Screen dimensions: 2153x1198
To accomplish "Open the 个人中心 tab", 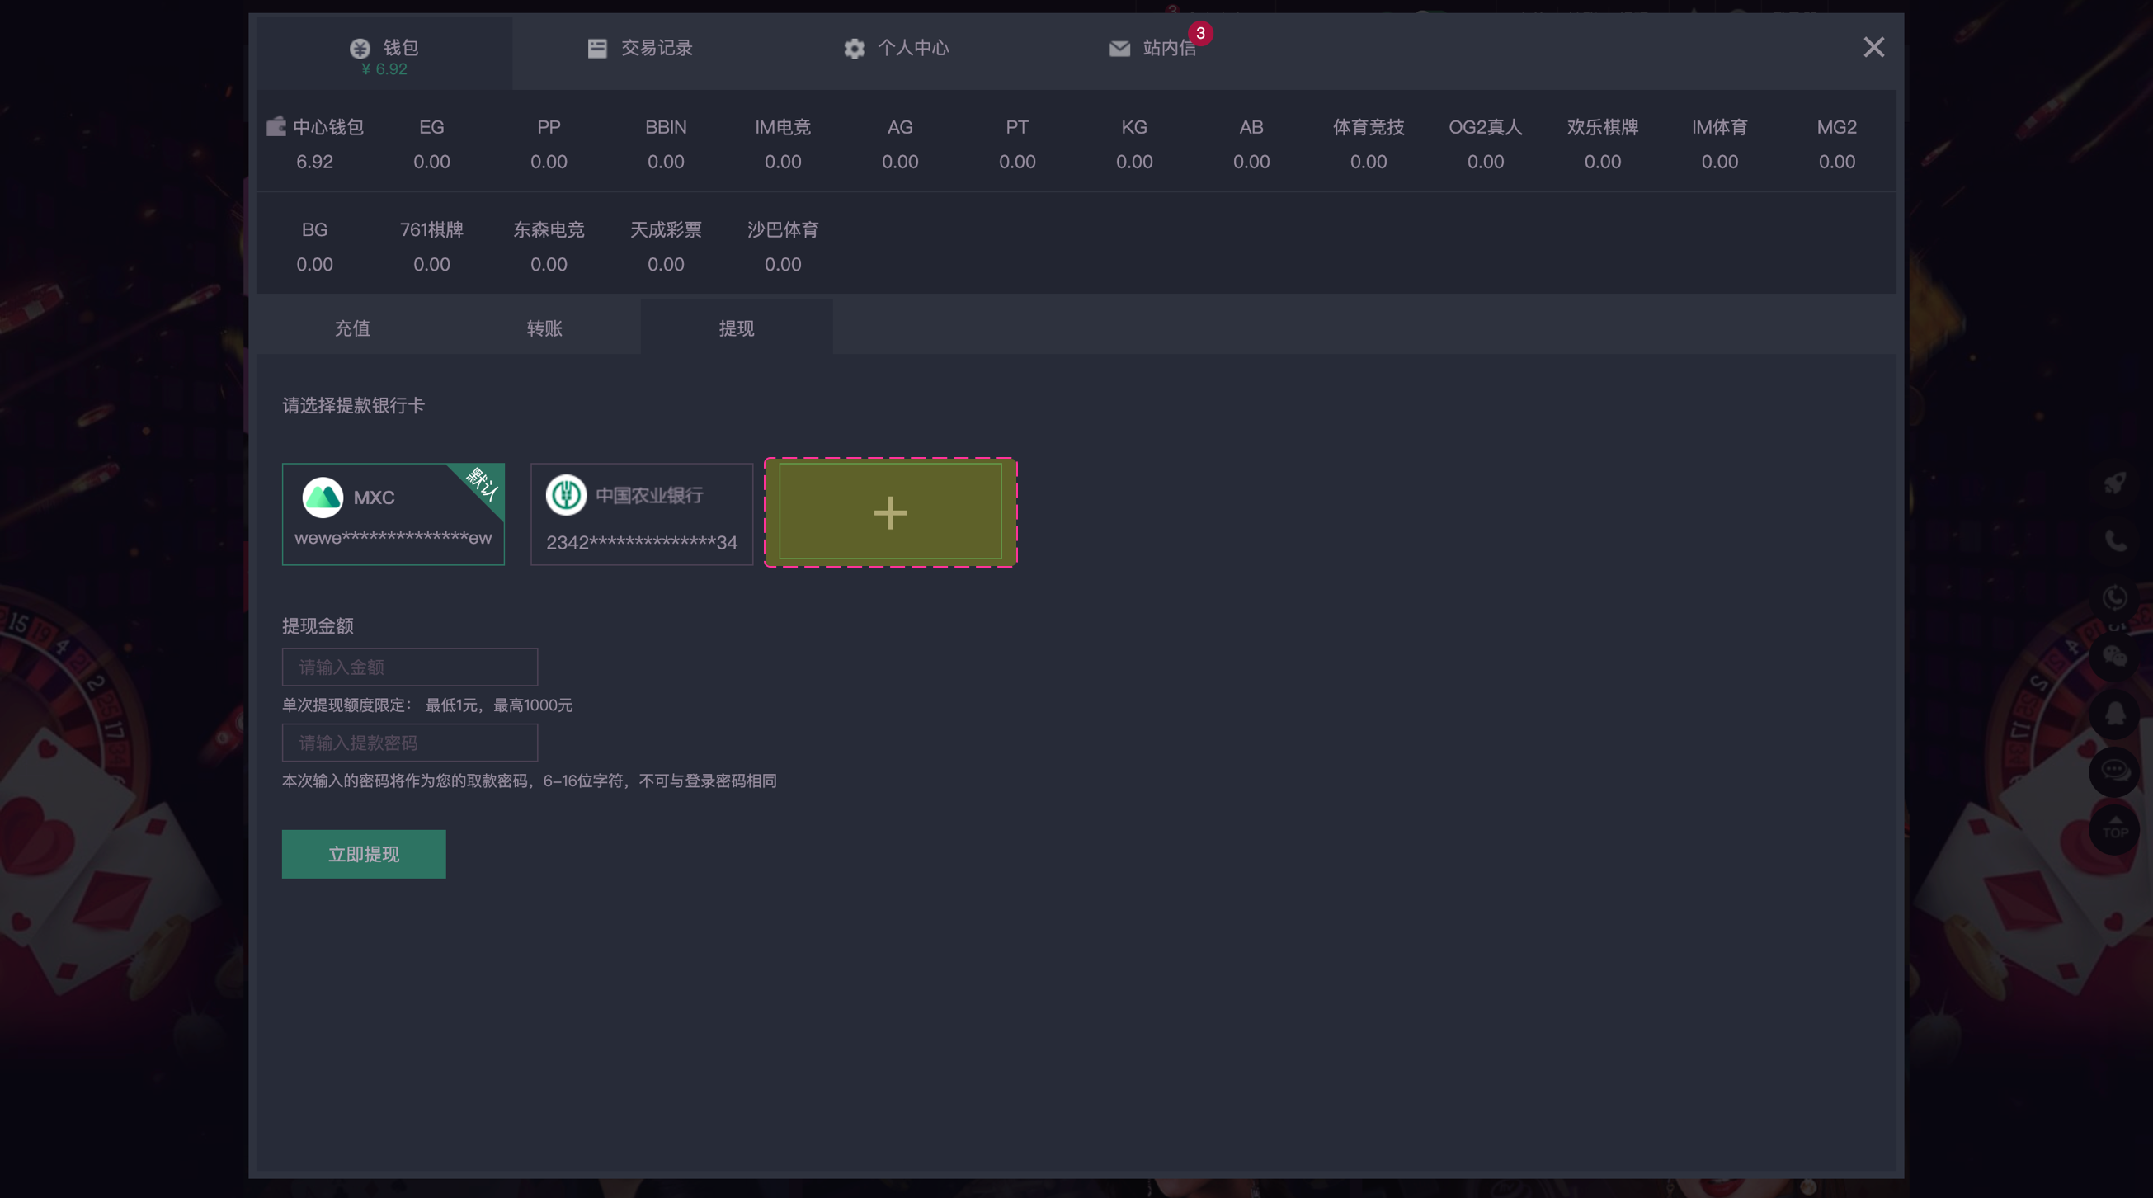I will point(896,48).
